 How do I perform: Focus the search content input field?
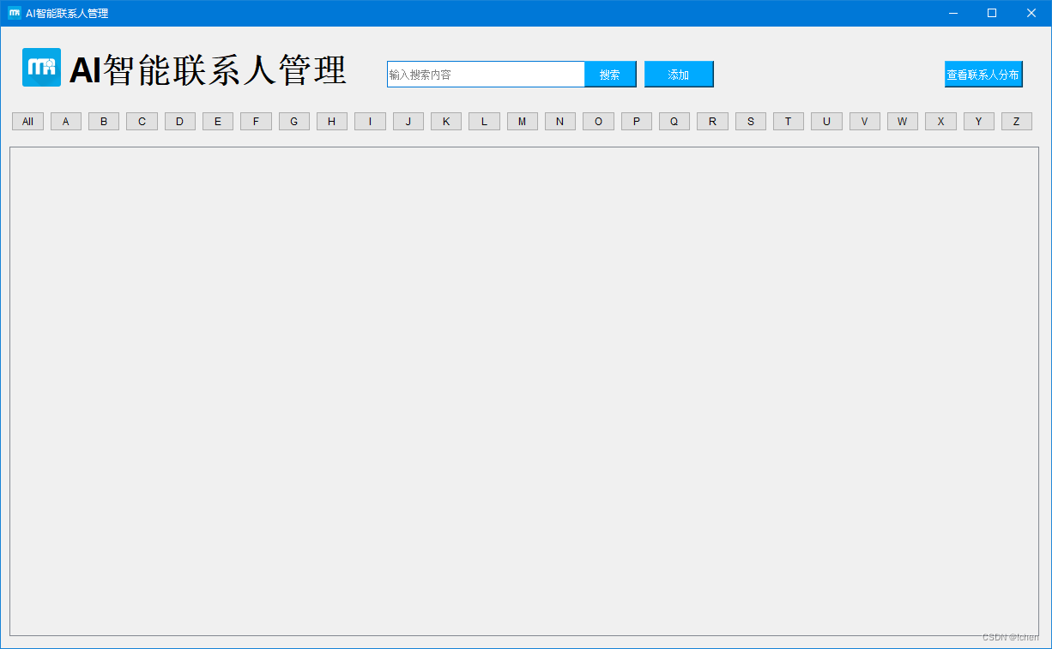coord(486,75)
